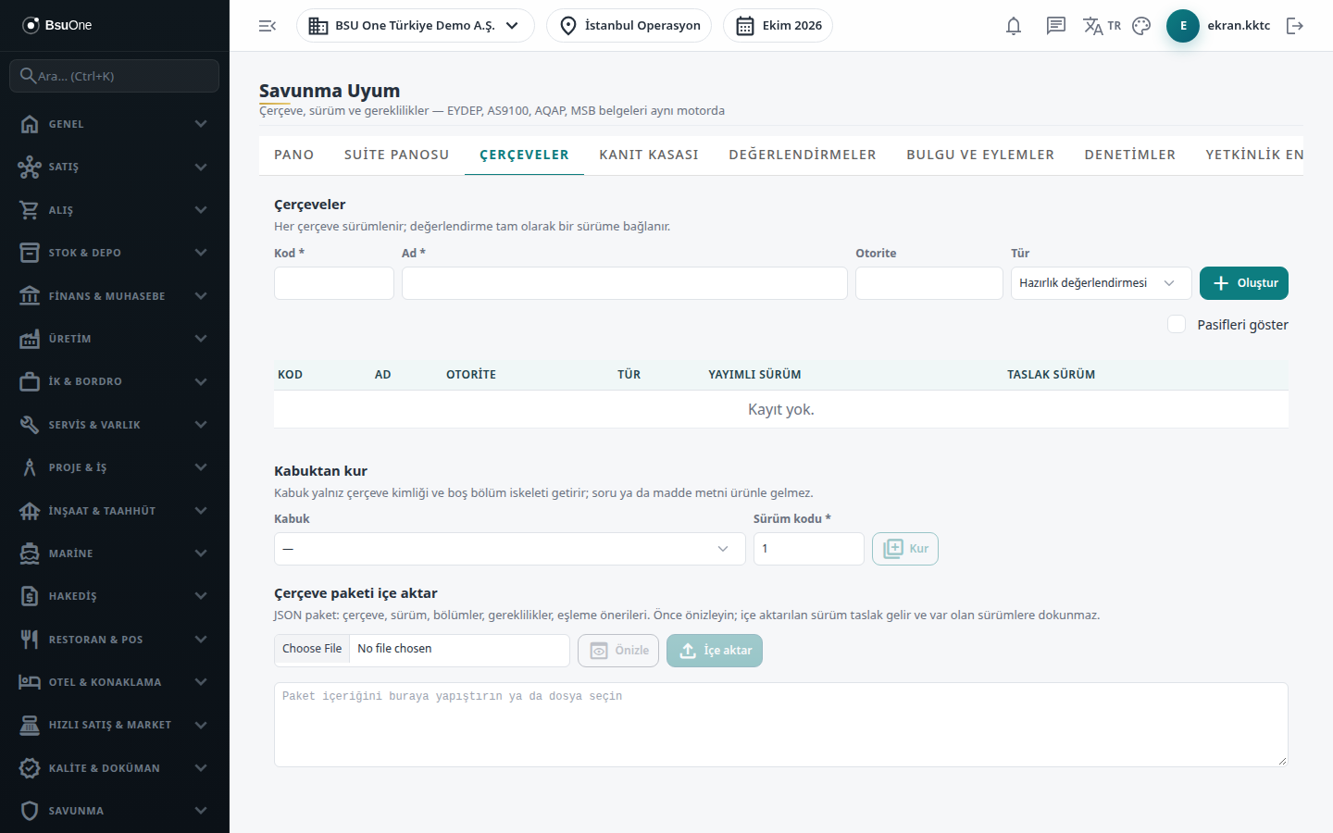Click the Oluştur button
1333x833 pixels.
tap(1244, 283)
